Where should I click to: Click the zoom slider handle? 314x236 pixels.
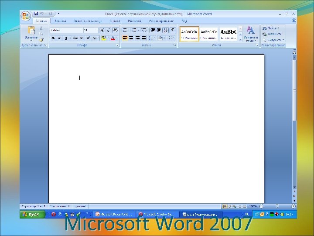[277, 206]
